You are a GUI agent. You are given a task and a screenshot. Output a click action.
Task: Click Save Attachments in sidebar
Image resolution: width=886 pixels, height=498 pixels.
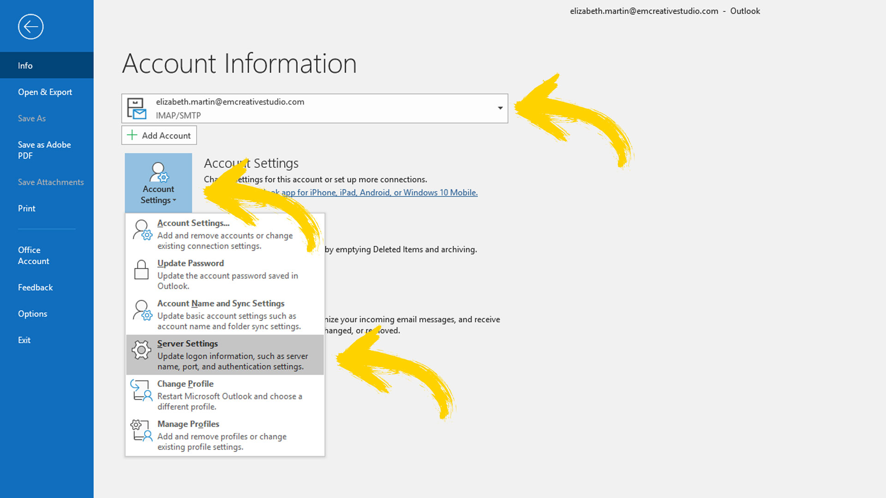pos(47,182)
